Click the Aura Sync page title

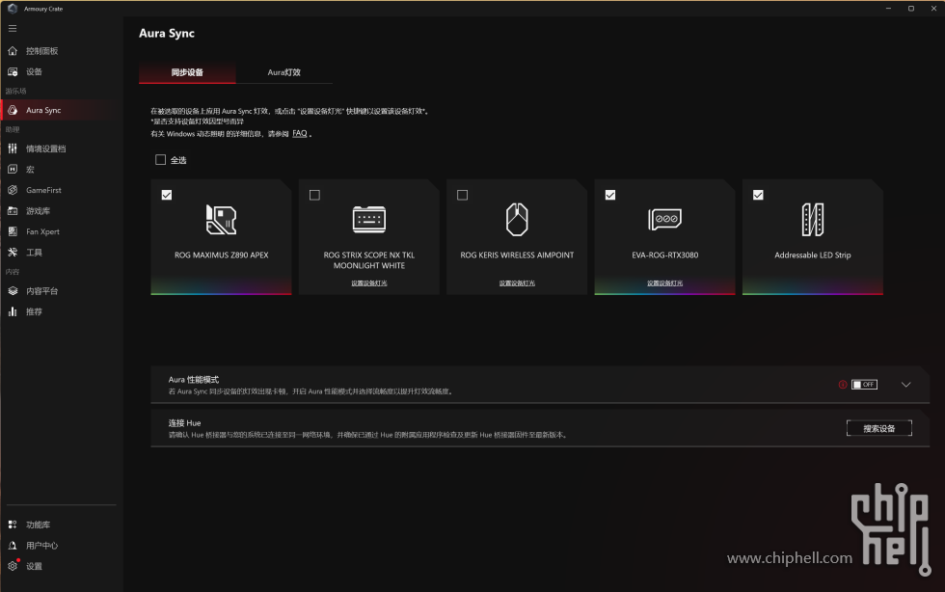pos(167,33)
